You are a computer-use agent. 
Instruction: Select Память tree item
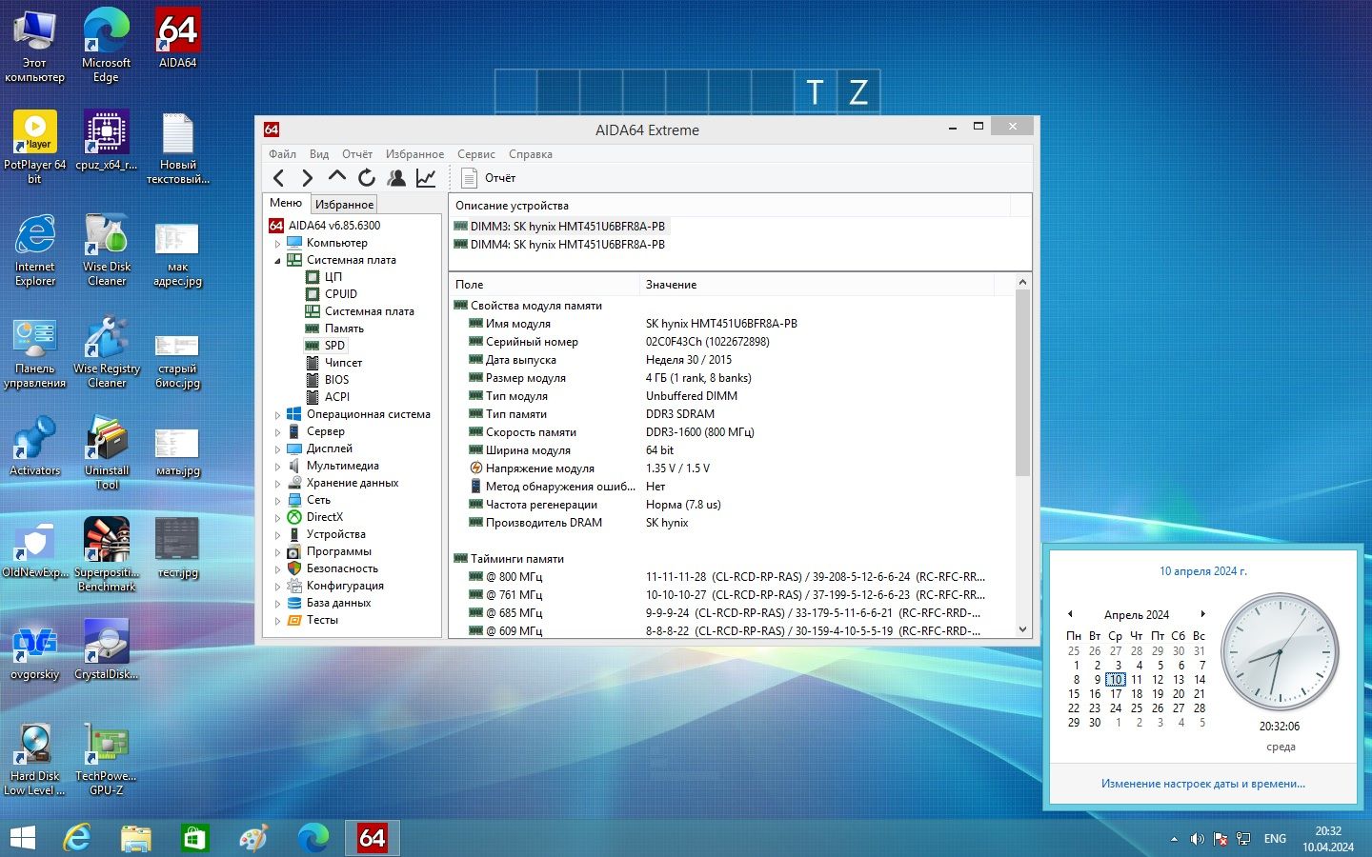click(x=344, y=329)
